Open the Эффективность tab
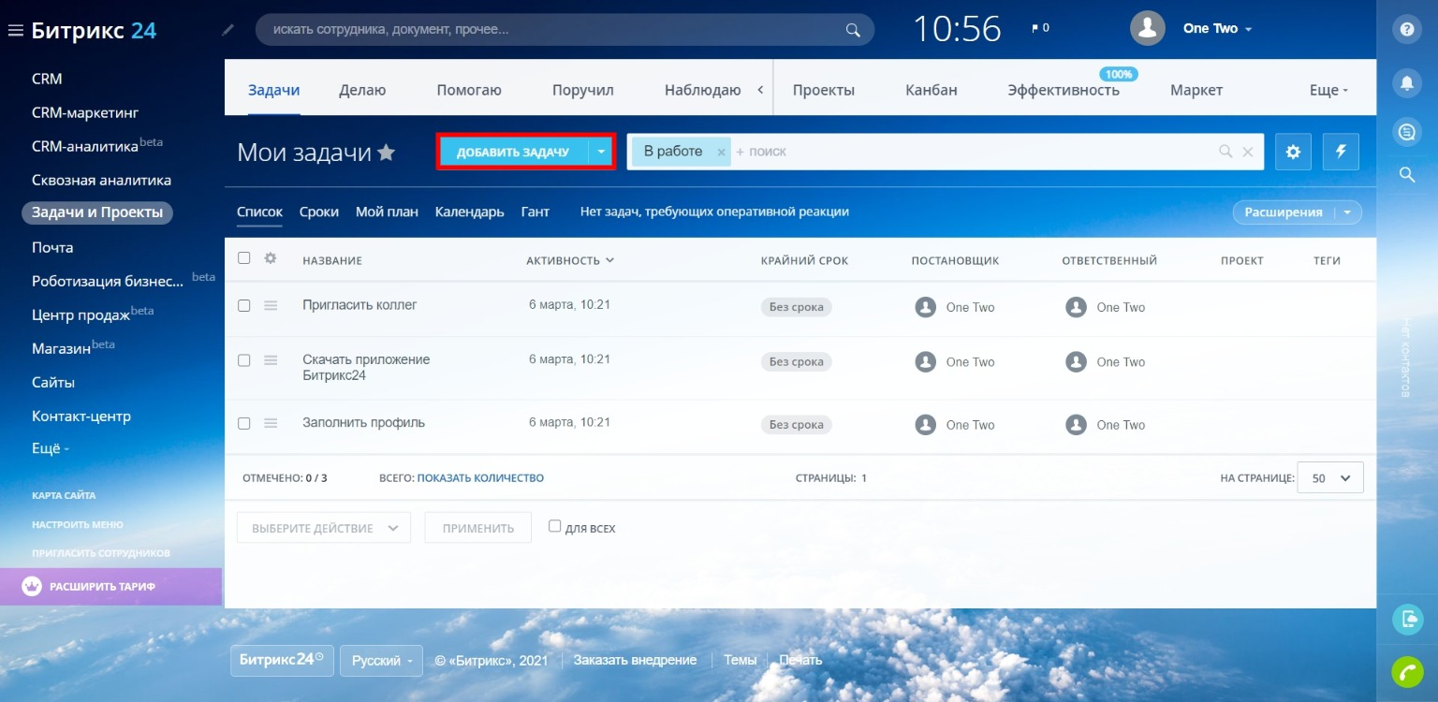1438x702 pixels. click(x=1064, y=90)
